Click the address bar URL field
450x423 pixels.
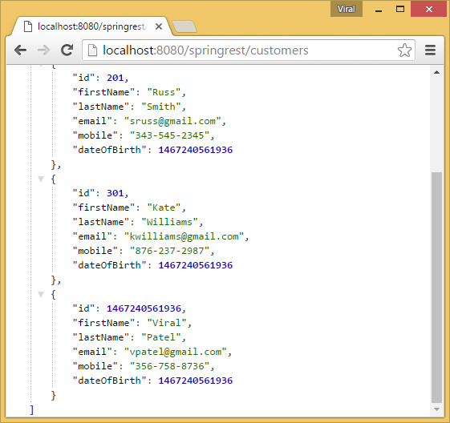[x=249, y=50]
